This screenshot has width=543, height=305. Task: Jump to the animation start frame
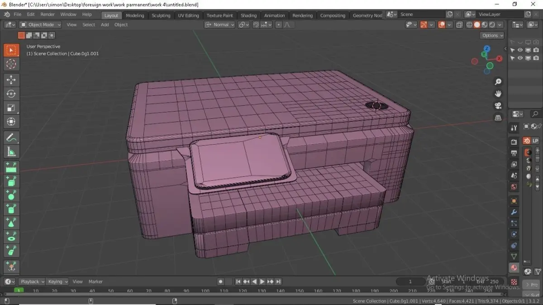click(x=238, y=282)
